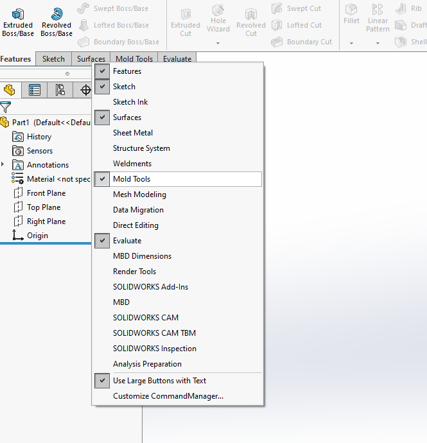427x443 pixels.
Task: Open the Linear Pattern dropdown arrow
Action: coord(378,43)
